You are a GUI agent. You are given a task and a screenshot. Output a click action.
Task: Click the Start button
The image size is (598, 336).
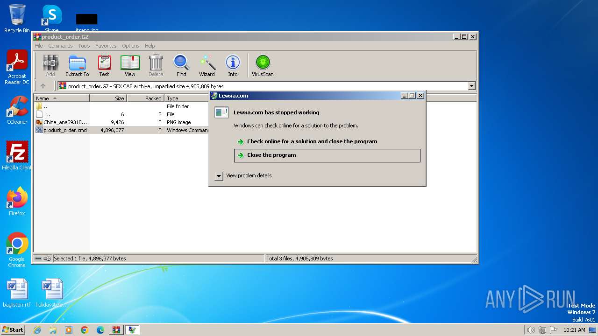13,330
